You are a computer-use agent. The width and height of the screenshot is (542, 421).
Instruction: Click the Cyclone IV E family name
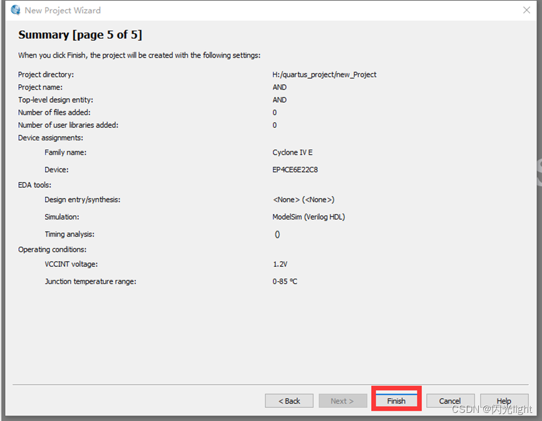point(292,153)
